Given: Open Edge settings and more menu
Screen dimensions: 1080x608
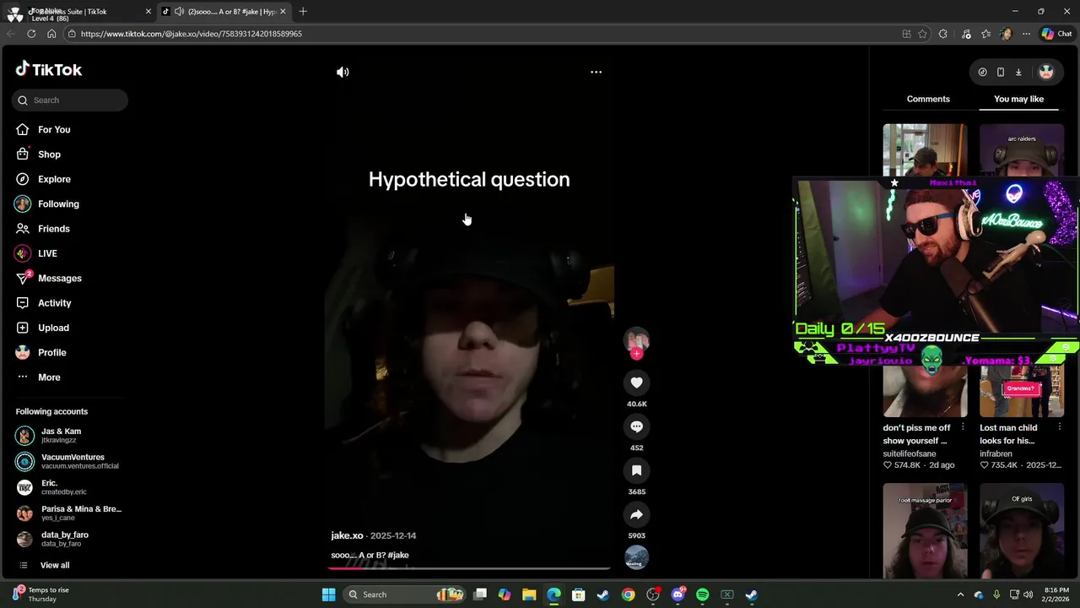Looking at the screenshot, I should tap(1026, 34).
